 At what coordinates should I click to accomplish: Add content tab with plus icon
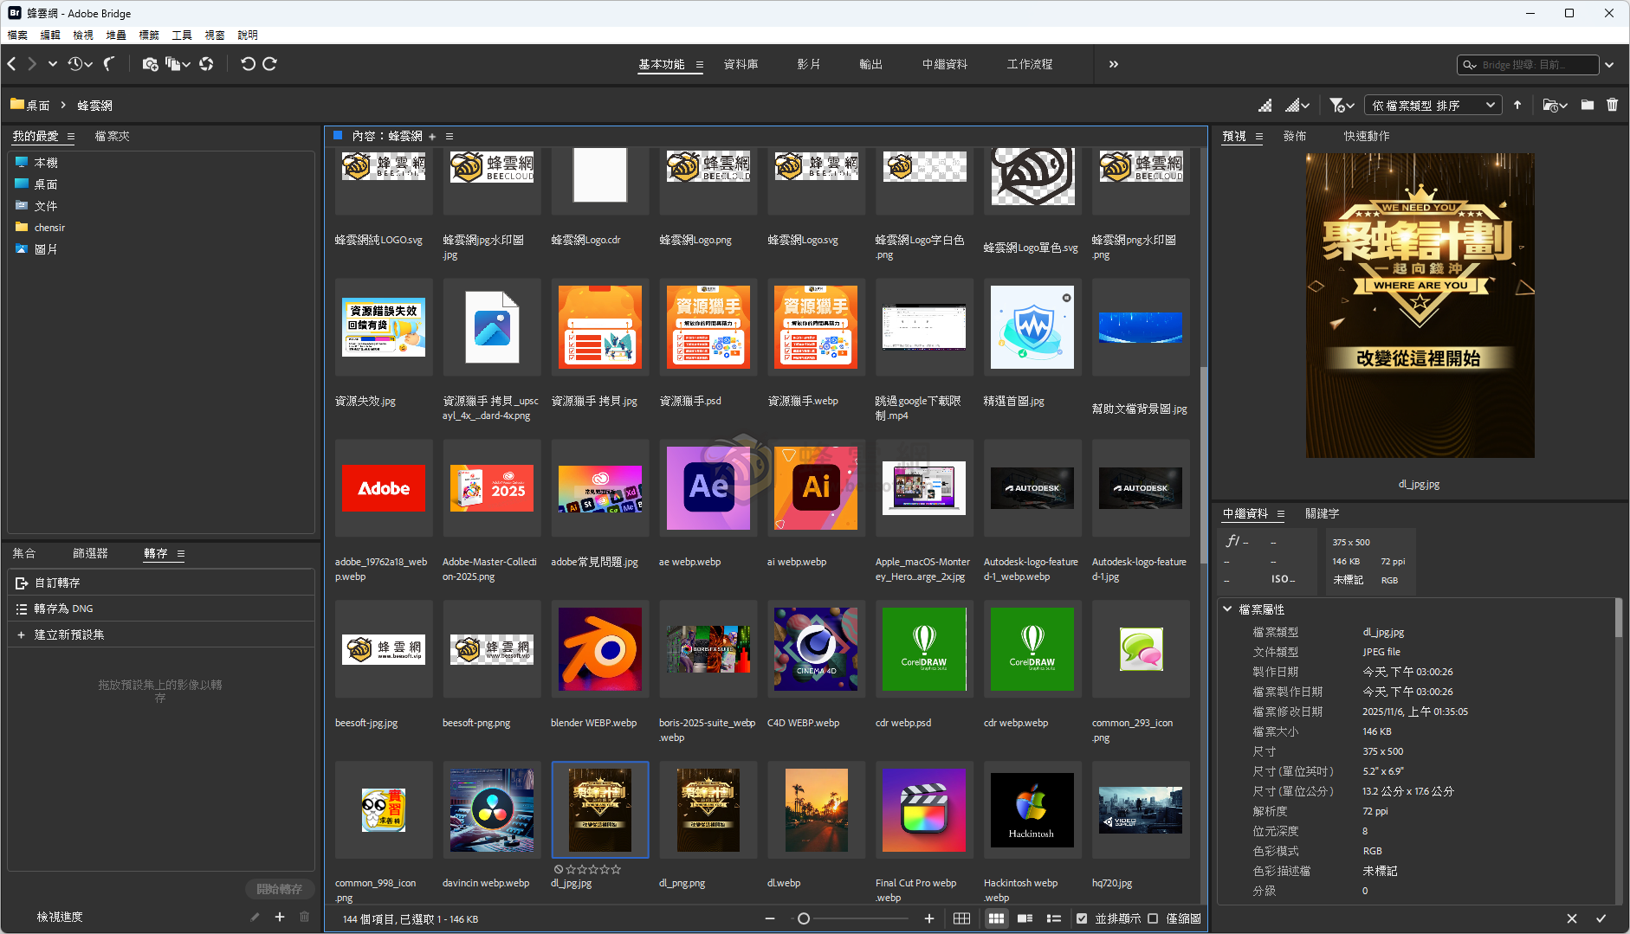432,137
